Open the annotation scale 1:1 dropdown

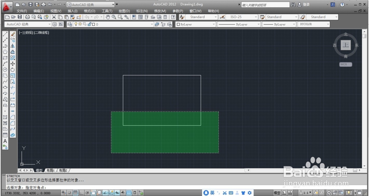(305, 193)
